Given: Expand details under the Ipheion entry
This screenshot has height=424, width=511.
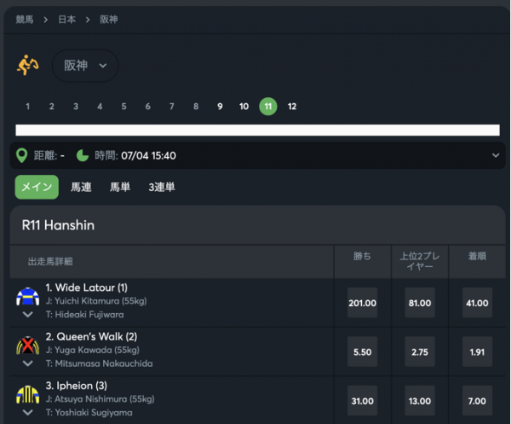Looking at the screenshot, I should [x=27, y=413].
